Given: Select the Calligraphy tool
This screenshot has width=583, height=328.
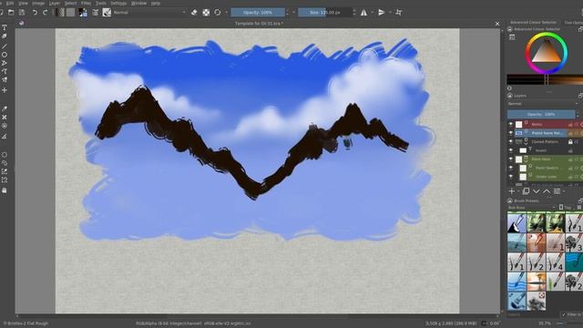Looking at the screenshot, I should click(5, 36).
